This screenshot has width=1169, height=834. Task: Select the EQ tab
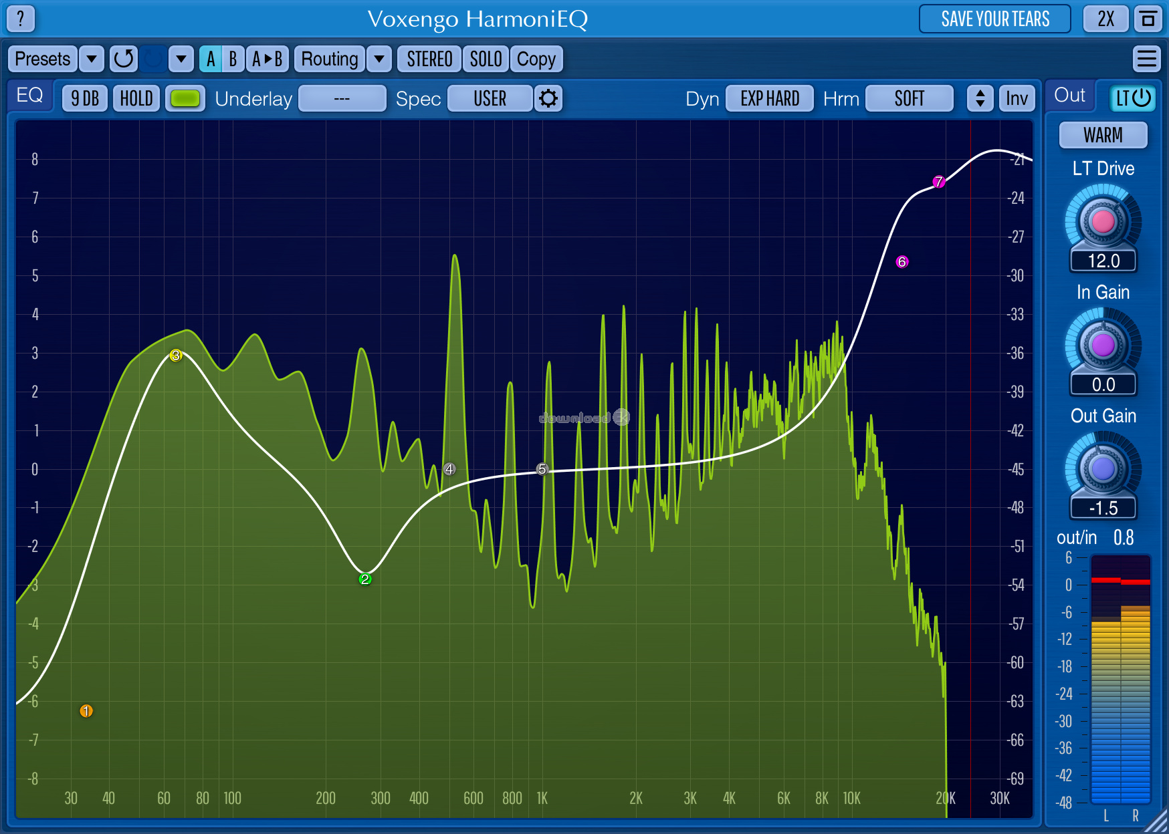pos(29,96)
